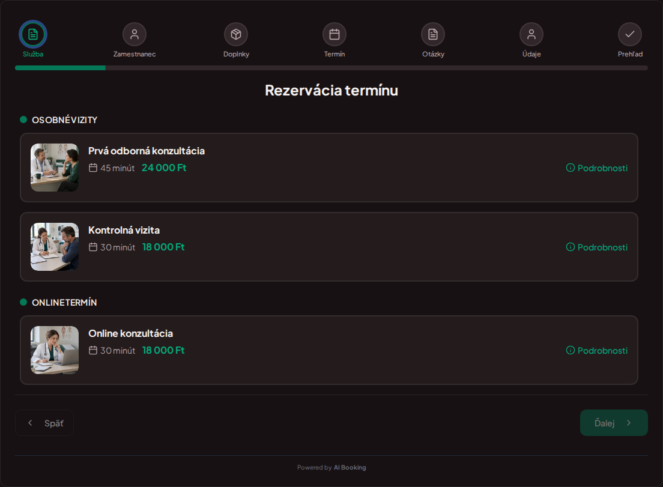Image resolution: width=663 pixels, height=487 pixels.
Task: Select the Prvá odborná konzultácia title
Action: coord(147,151)
